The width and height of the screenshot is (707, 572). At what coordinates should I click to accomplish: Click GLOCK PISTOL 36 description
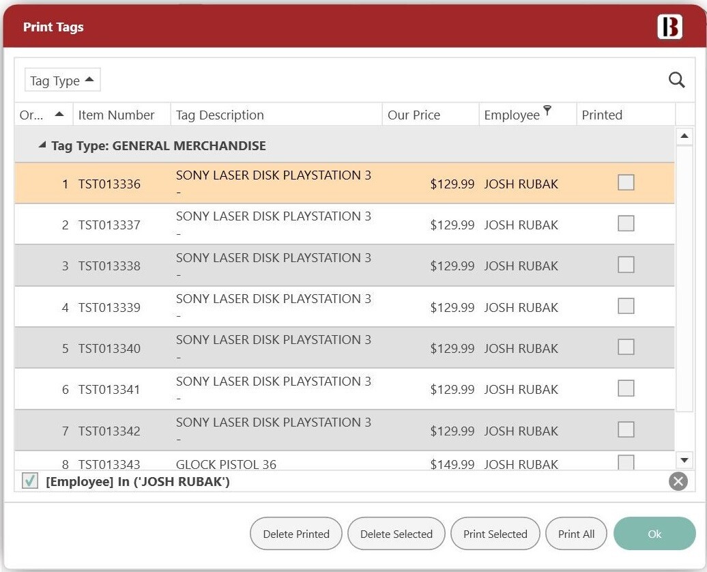pos(226,464)
